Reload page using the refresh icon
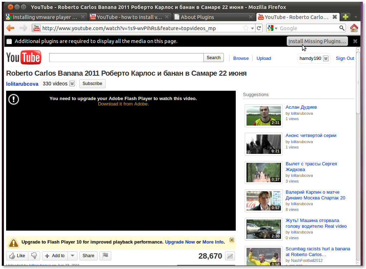 click(259, 28)
